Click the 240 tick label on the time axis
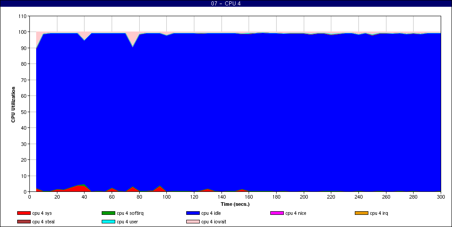This screenshot has height=227, width=452. 358,197
